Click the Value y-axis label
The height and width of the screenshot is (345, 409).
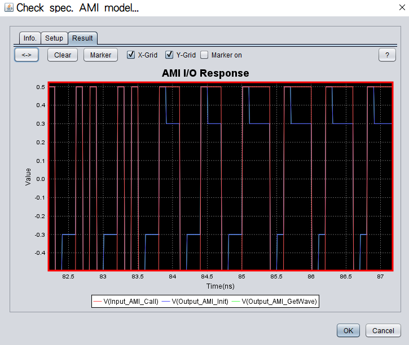(28, 177)
